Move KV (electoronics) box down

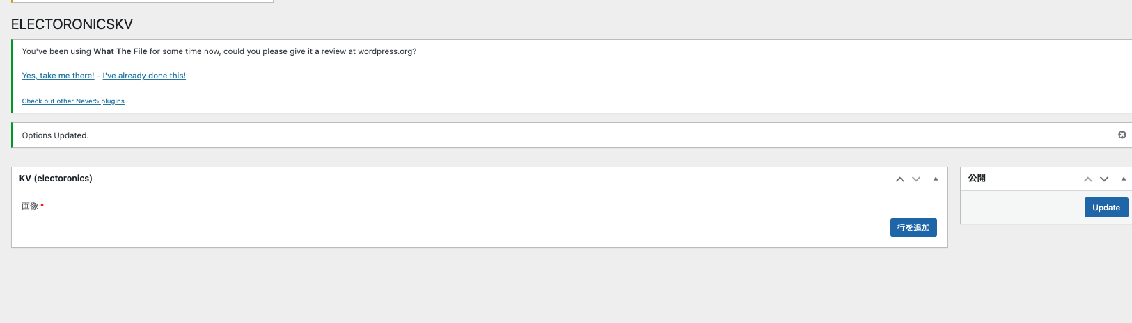(916, 179)
